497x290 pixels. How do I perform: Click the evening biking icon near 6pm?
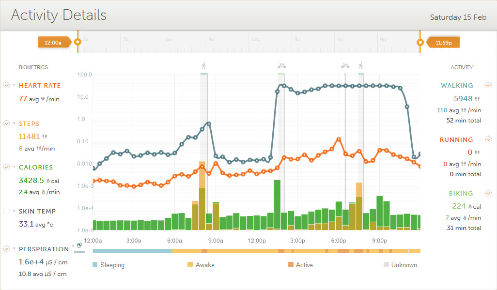(345, 65)
